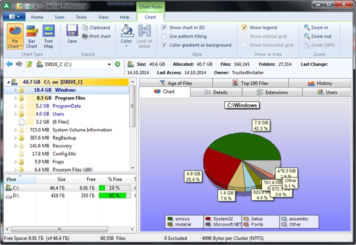Select the Pie Chart type icon
Viewport: 356px width, 245px height.
pyautogui.click(x=15, y=36)
